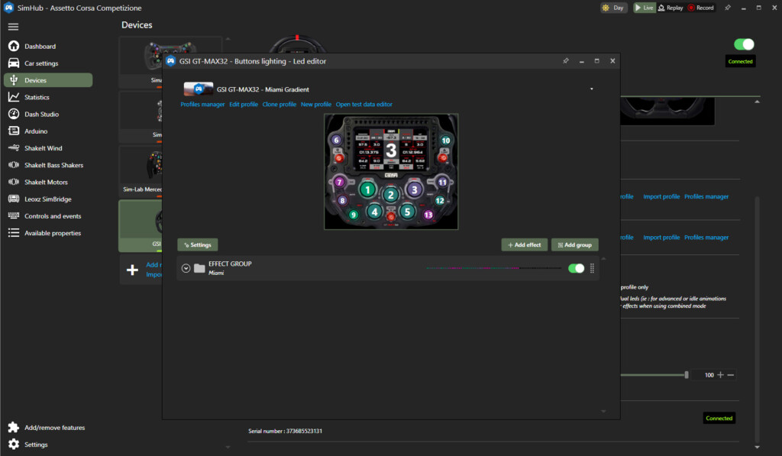Expand the Miami effect group
Image resolution: width=782 pixels, height=456 pixels.
(186, 268)
